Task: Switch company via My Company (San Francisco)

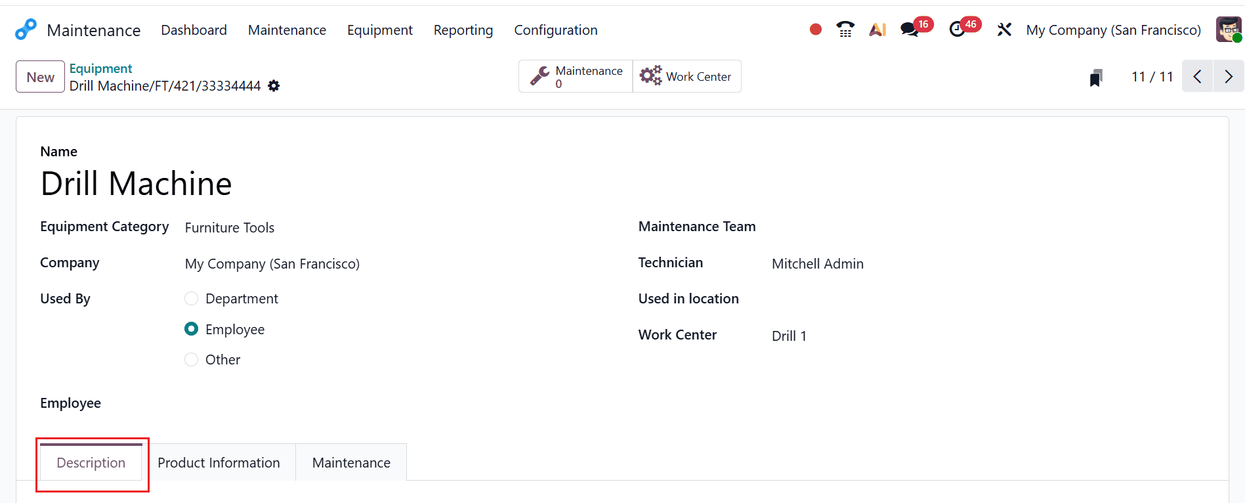Action: [1114, 30]
